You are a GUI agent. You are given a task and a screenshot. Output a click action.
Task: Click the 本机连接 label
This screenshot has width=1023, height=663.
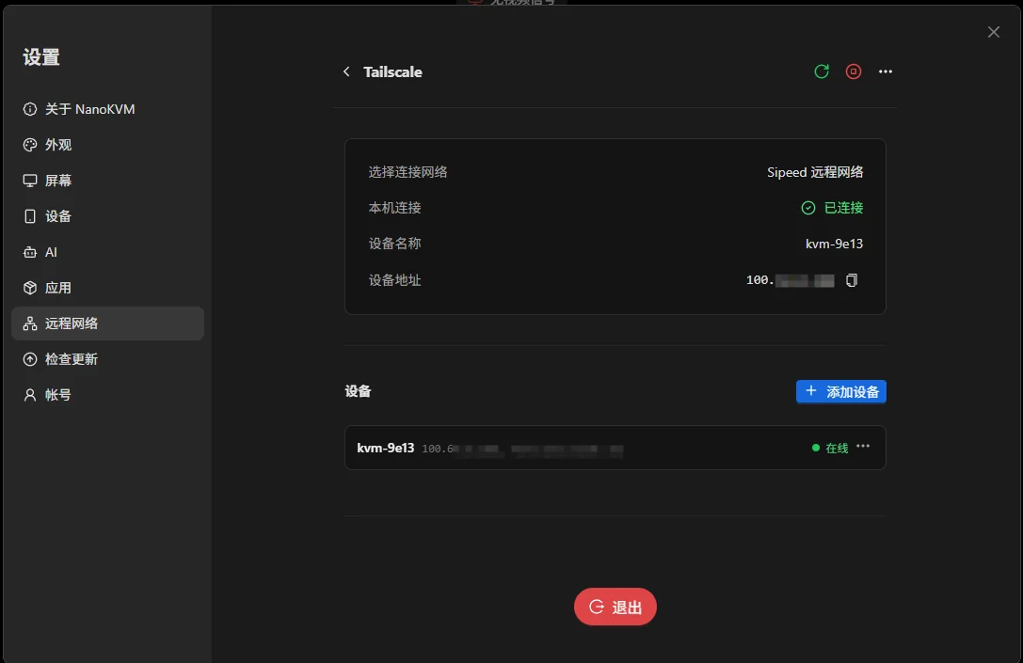(394, 208)
